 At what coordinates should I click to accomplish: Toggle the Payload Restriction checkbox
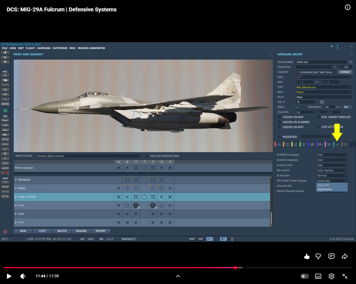point(147,156)
